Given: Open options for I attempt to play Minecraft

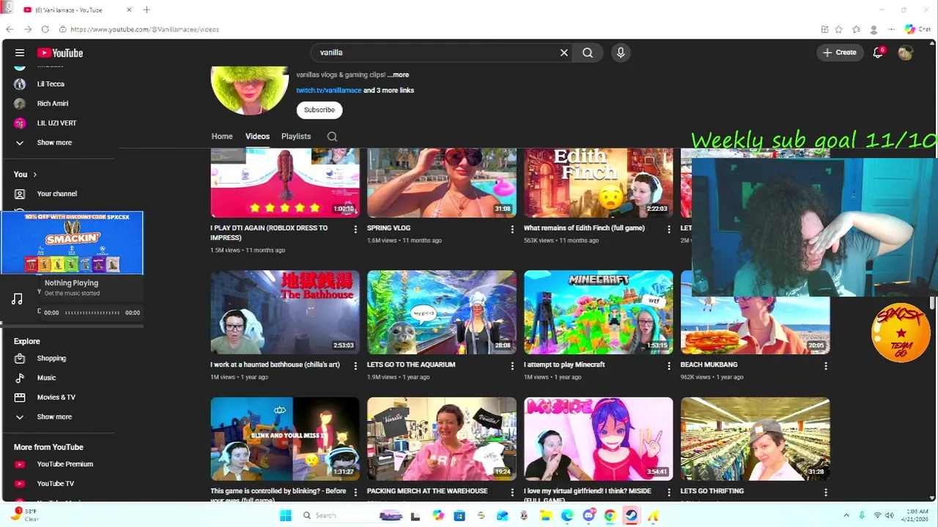Looking at the screenshot, I should (x=668, y=365).
